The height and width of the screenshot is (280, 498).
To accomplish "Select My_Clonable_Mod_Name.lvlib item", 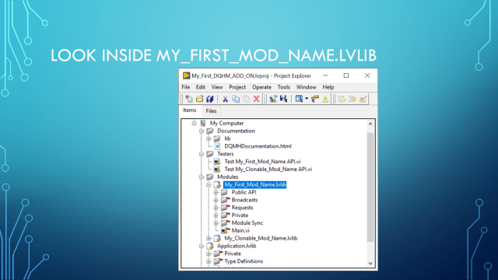I will (261, 238).
